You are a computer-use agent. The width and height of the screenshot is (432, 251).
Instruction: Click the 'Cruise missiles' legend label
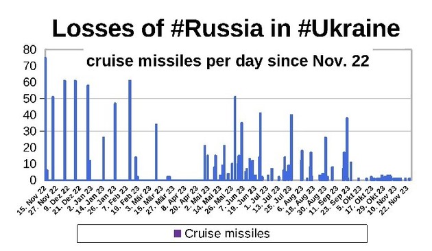(227, 233)
